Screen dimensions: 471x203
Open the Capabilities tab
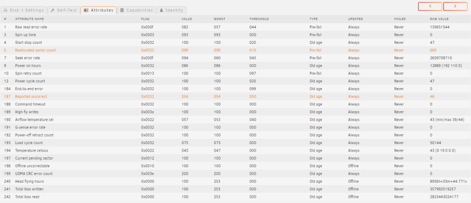pyautogui.click(x=137, y=10)
